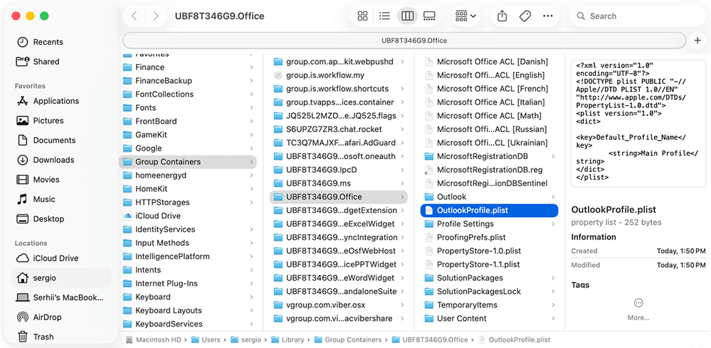Select the UBF8T346G9.ms folder
Image resolution: width=711 pixels, height=348 pixels.
[339, 183]
